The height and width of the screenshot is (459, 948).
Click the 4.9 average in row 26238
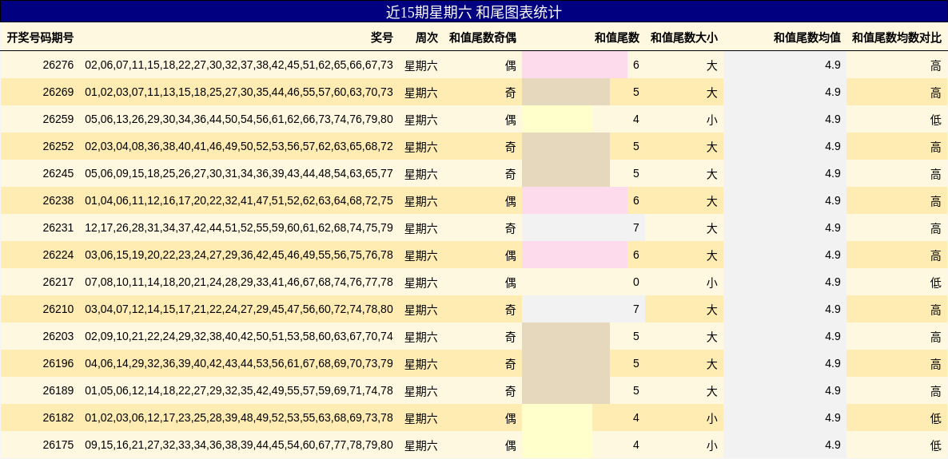(x=833, y=200)
